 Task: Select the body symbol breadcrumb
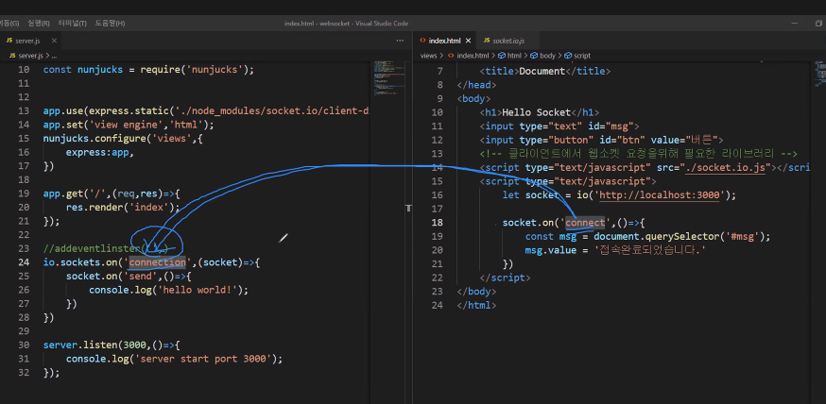click(x=542, y=56)
